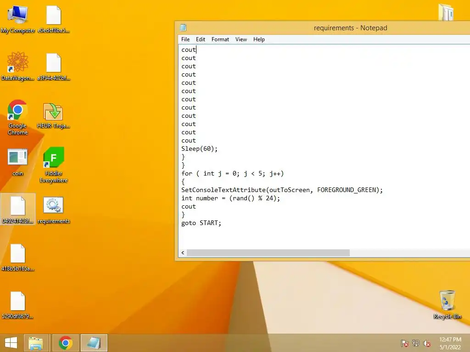Select the a3f94e402bf... file icon
Viewport: 470px width, 352px height.
pos(54,66)
